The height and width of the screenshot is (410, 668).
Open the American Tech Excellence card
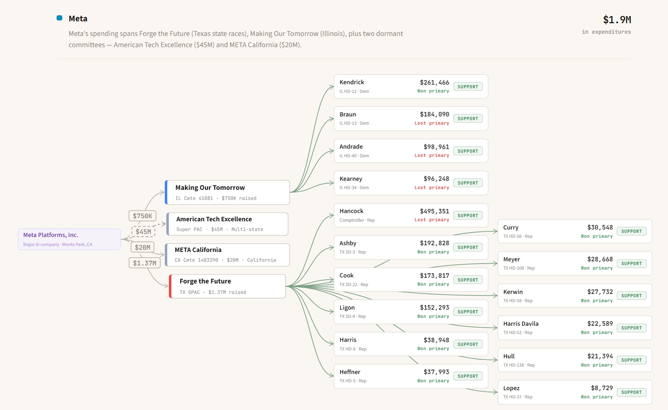(x=227, y=224)
